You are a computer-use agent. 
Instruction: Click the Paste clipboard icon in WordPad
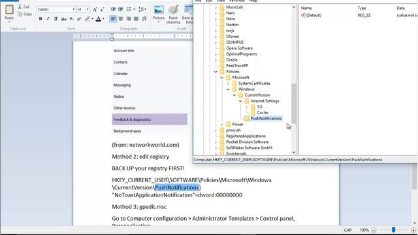[x=9, y=10]
